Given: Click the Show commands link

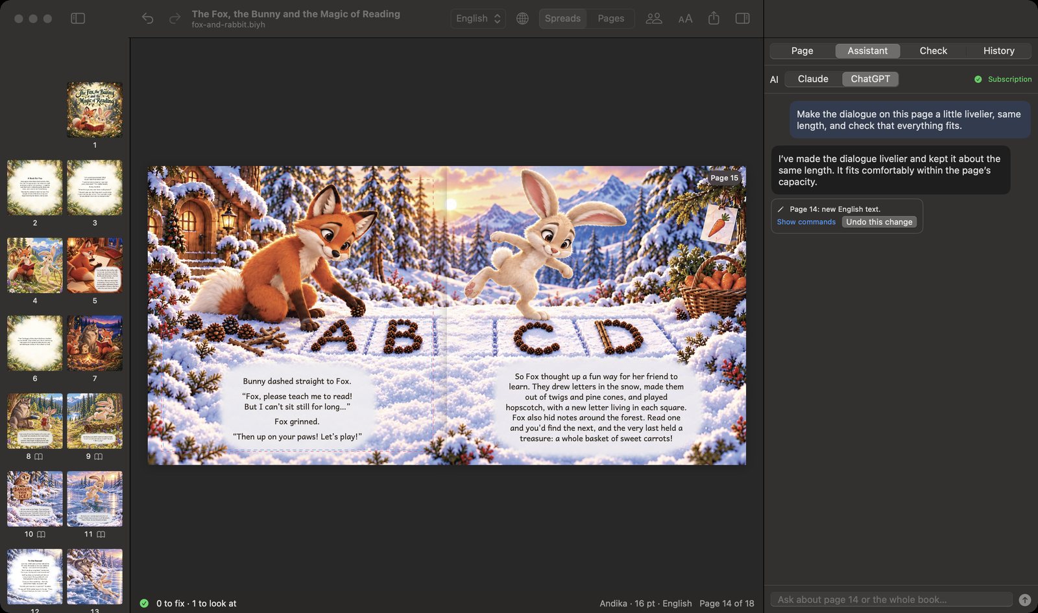Looking at the screenshot, I should pos(806,222).
